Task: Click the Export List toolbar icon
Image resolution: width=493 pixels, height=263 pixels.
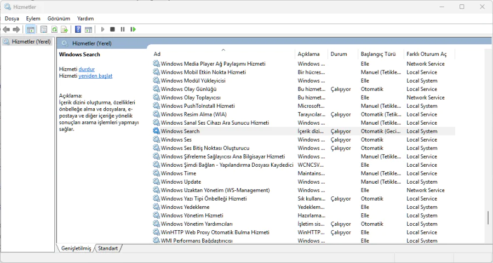Action: pos(65,30)
